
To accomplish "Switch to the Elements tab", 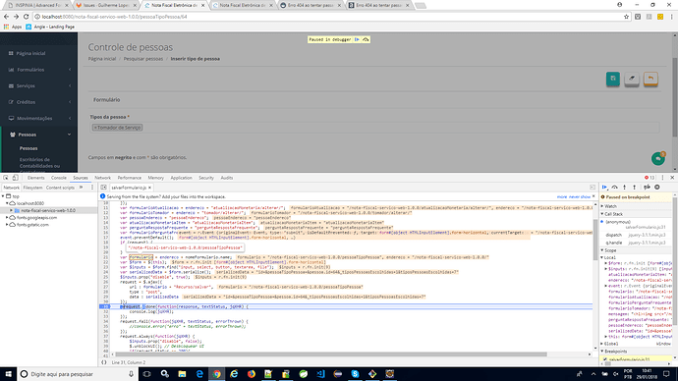I will 36,178.
